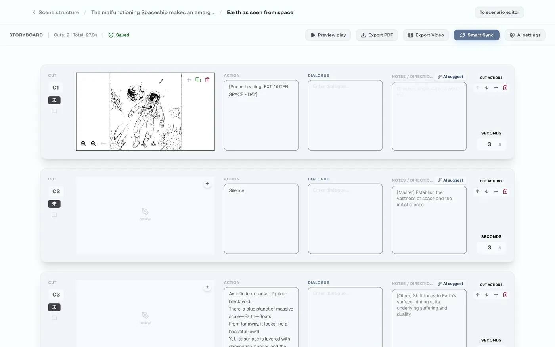Viewport: 555px width, 347px height.
Task: Delete cut C2 from cut actions
Action: point(505,191)
